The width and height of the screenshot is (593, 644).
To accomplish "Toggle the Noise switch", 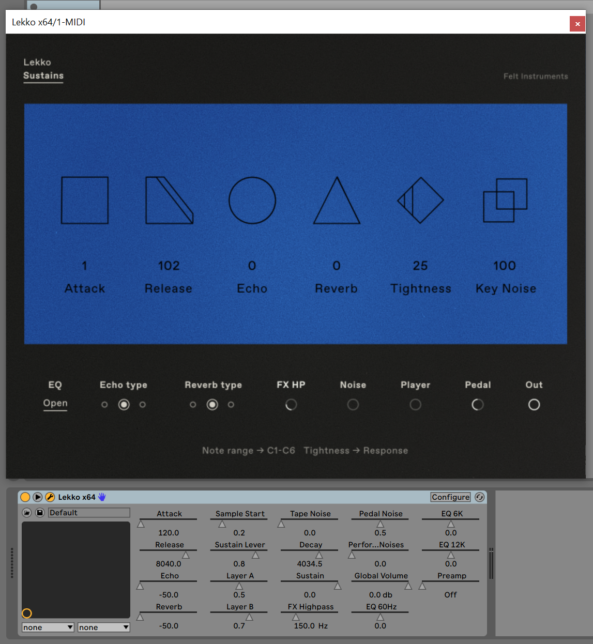I will (x=353, y=405).
